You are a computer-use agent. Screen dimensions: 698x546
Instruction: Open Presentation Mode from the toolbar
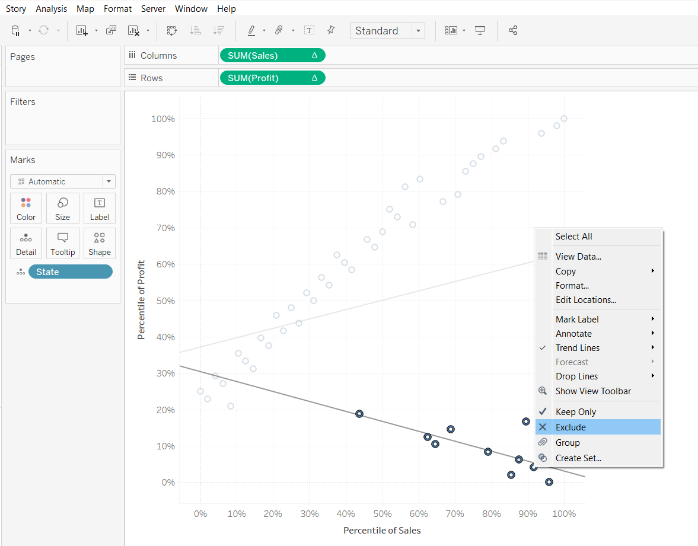click(480, 30)
